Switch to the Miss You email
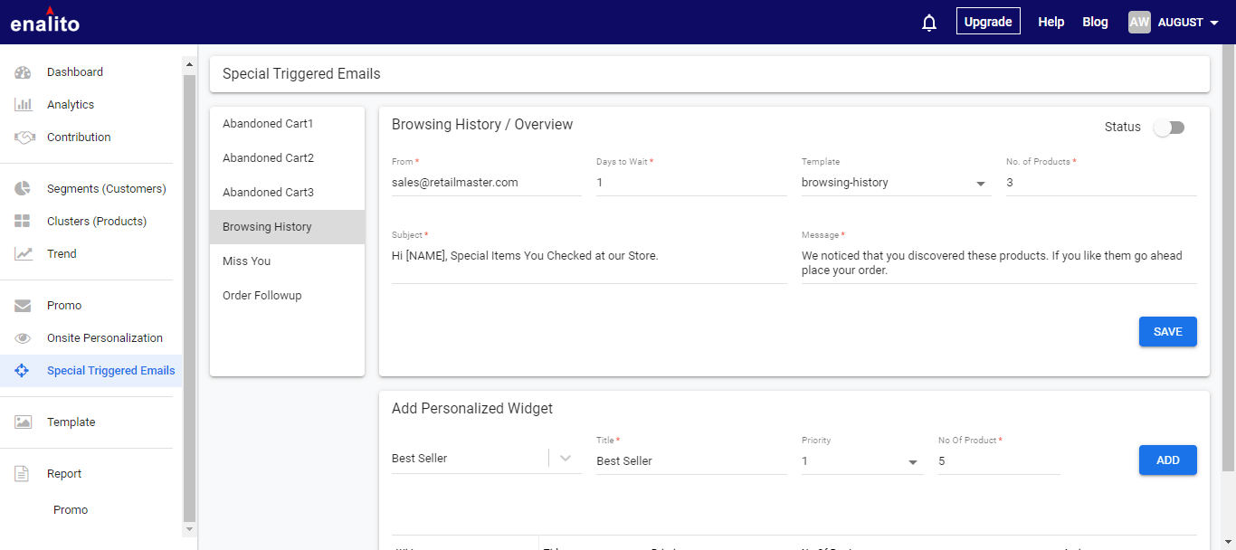This screenshot has width=1236, height=550. point(247,261)
